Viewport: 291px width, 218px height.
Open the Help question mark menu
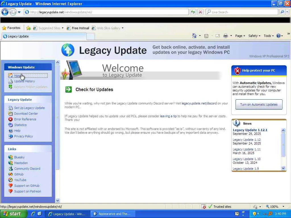pos(280,36)
